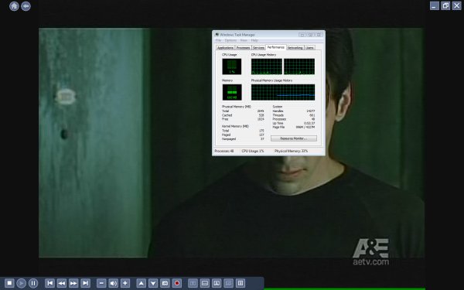Stop the video playback

(x=9, y=283)
